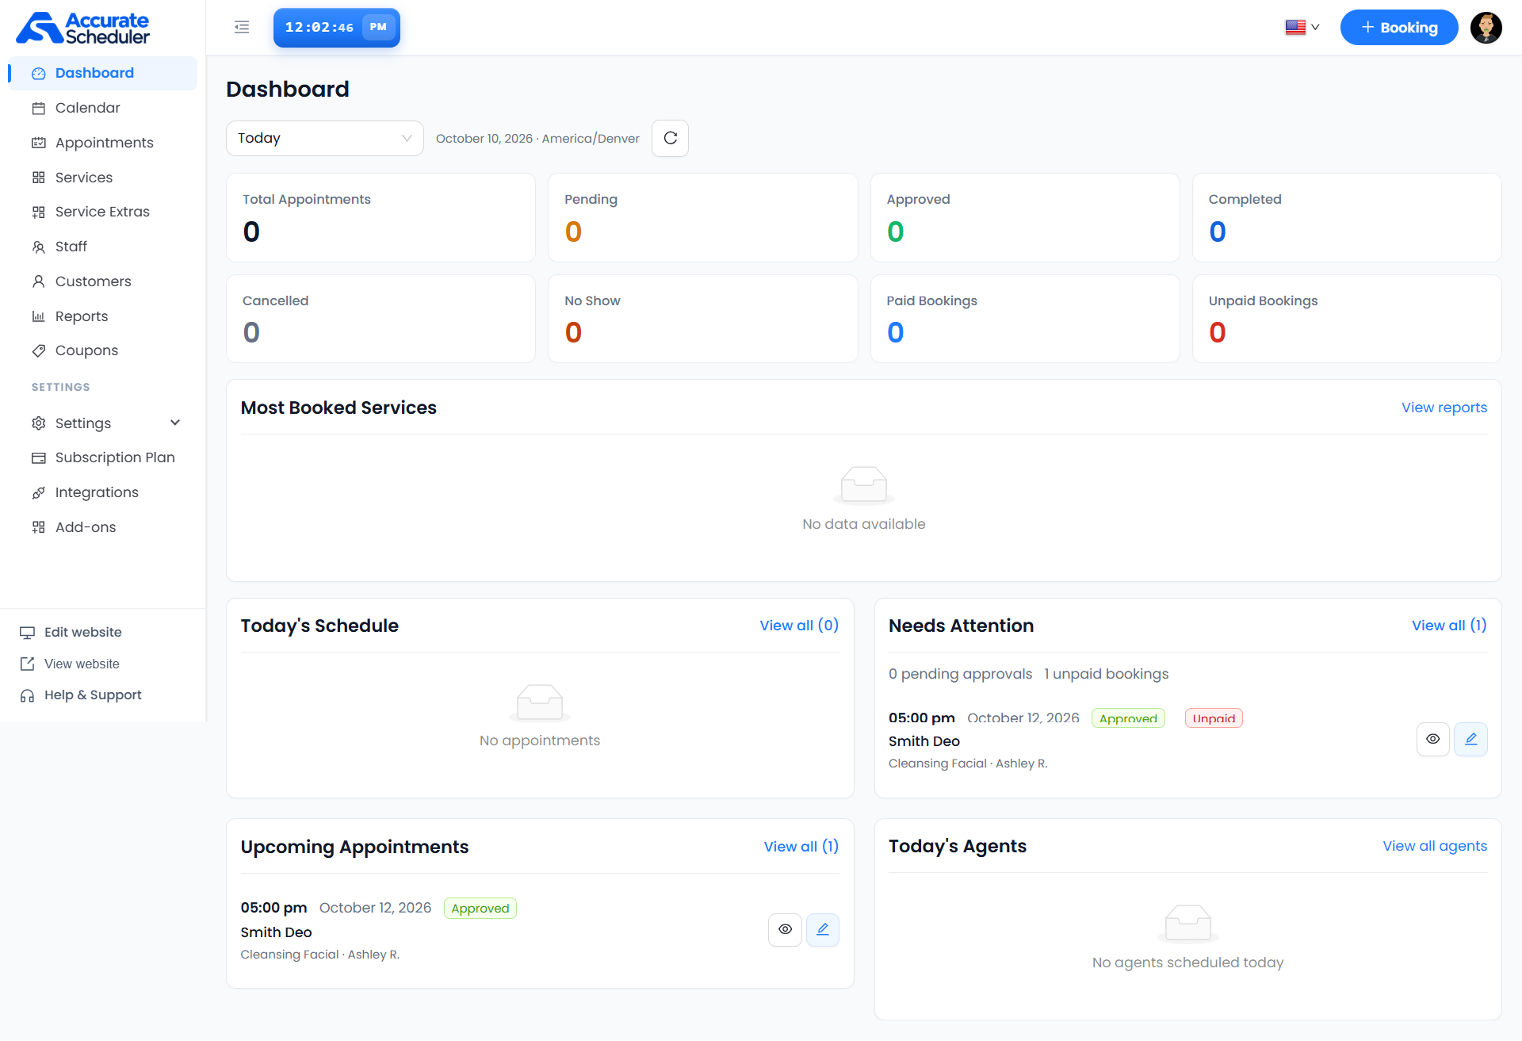Click View all (0) in Today's Schedule
Screen dimensions: 1522x1041
point(799,626)
